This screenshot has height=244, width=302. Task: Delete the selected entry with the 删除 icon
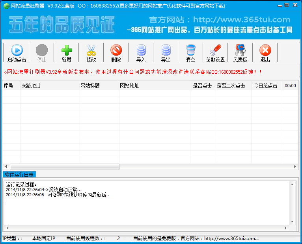[116, 53]
